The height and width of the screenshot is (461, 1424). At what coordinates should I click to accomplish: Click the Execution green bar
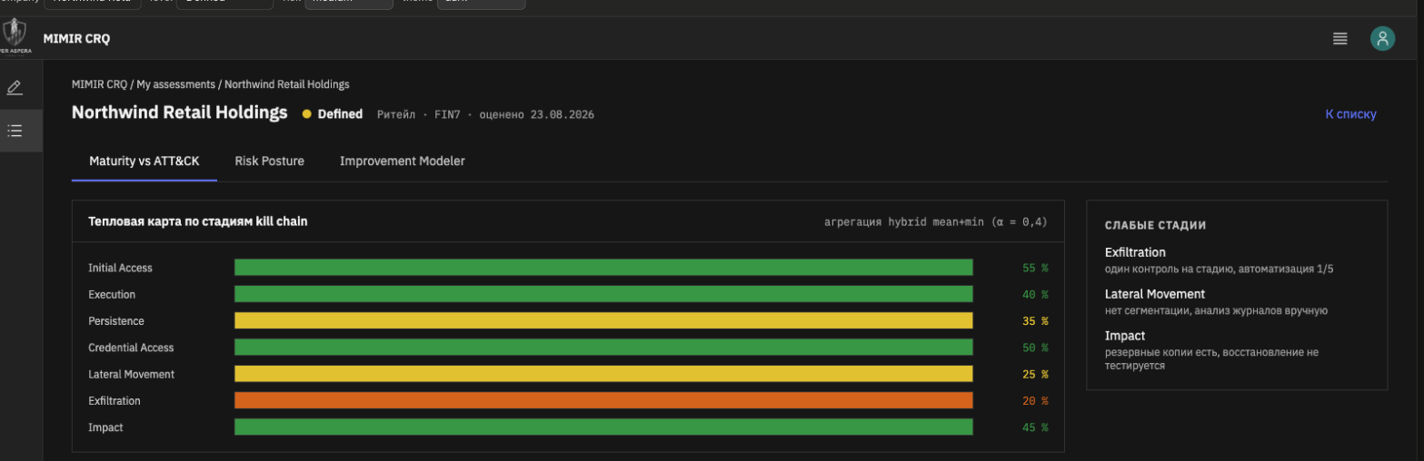pyautogui.click(x=603, y=294)
